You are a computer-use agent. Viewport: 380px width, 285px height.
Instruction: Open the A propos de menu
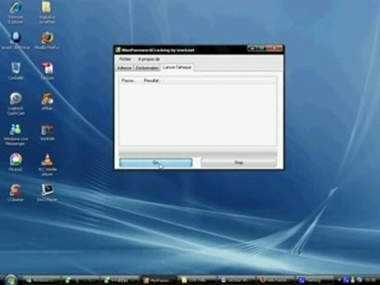tap(149, 59)
